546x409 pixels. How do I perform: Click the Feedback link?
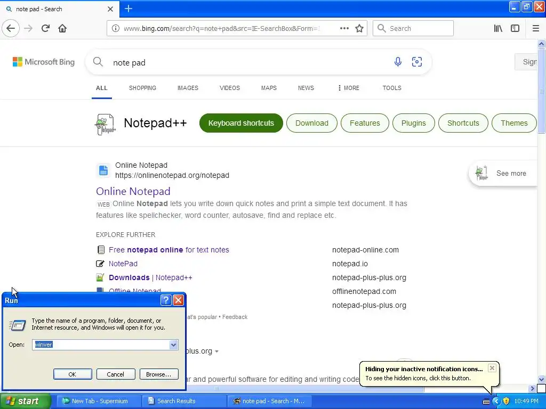coord(235,317)
